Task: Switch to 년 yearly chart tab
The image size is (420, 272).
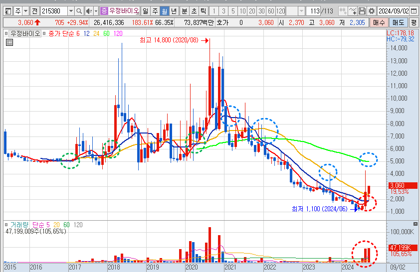Action: (174, 11)
